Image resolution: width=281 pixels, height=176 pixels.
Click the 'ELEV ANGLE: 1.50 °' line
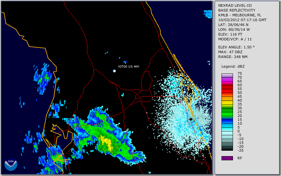point(237,47)
